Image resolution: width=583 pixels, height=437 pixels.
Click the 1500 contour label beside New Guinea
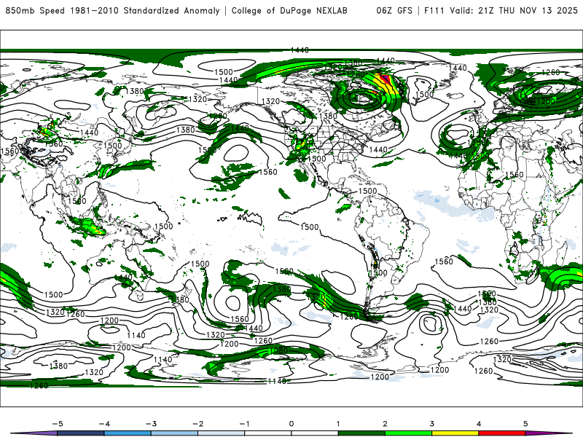[163, 227]
